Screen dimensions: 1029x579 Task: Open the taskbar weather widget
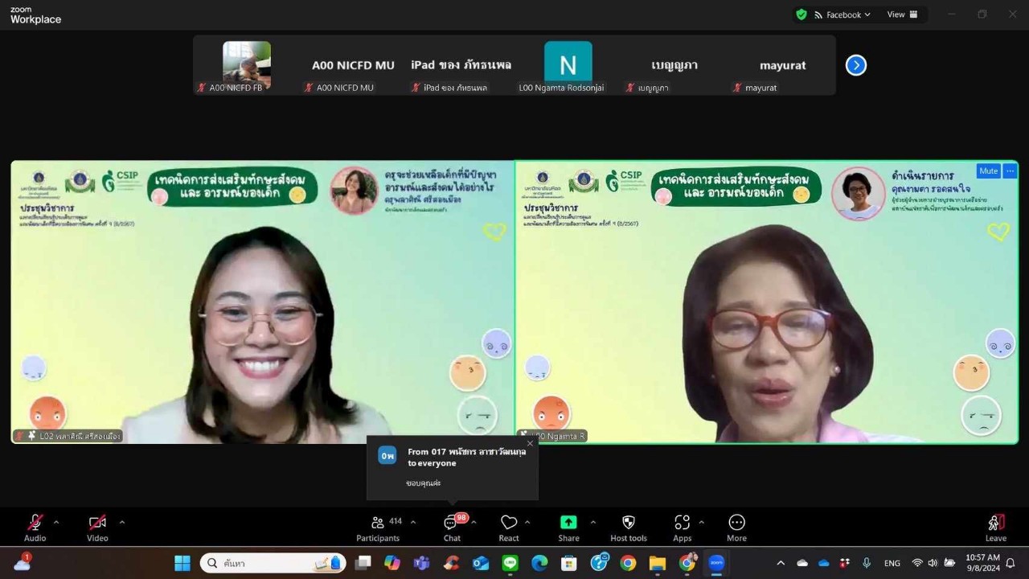click(x=23, y=562)
